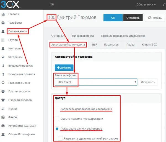Switch to the Клиент 3CX tab
166x142 pixels.
point(149,45)
